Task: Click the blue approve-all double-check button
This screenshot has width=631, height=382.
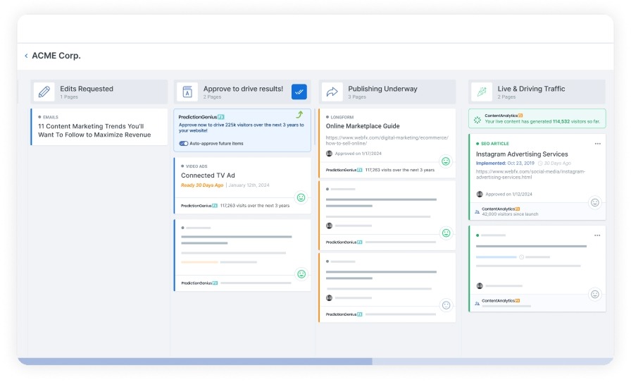Action: pos(299,92)
